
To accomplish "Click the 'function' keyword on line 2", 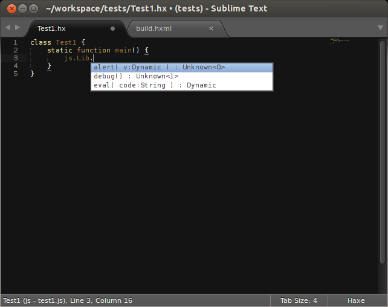I will point(94,50).
